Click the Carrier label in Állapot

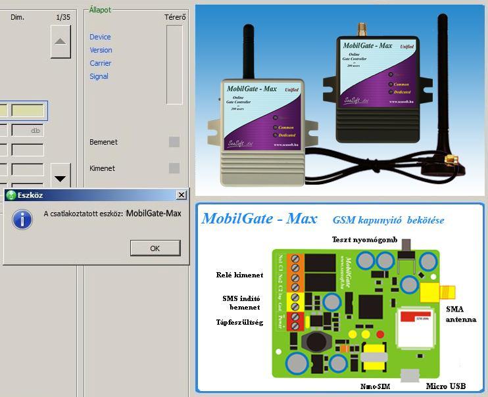[100, 63]
